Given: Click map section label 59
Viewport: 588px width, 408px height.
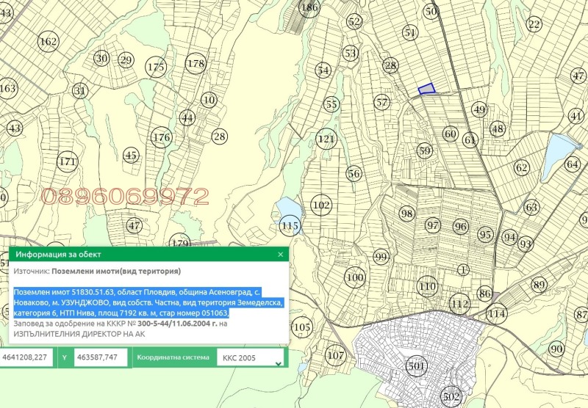Looking at the screenshot, I should (425, 151).
